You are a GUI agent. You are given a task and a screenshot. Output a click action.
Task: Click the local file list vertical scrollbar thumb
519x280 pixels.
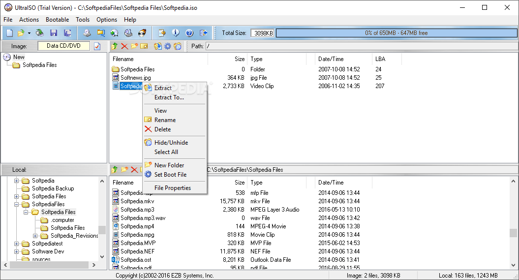point(513,233)
